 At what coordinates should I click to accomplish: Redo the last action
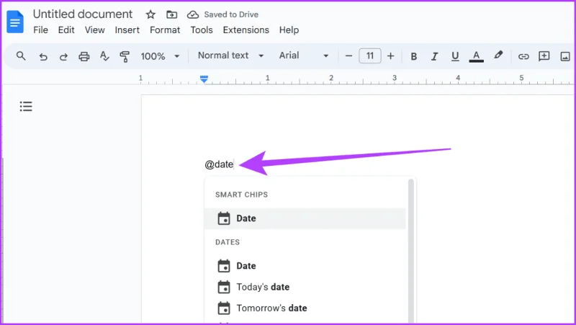tap(63, 56)
